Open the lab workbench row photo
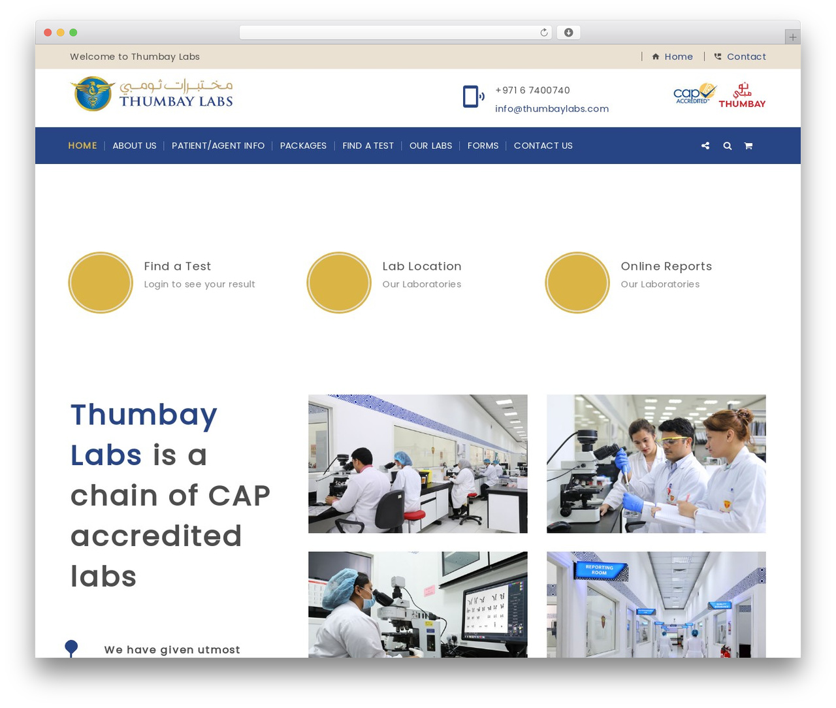The width and height of the screenshot is (836, 708). pos(418,464)
